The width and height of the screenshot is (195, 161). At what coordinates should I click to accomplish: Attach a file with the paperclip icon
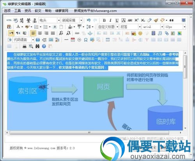167,33
